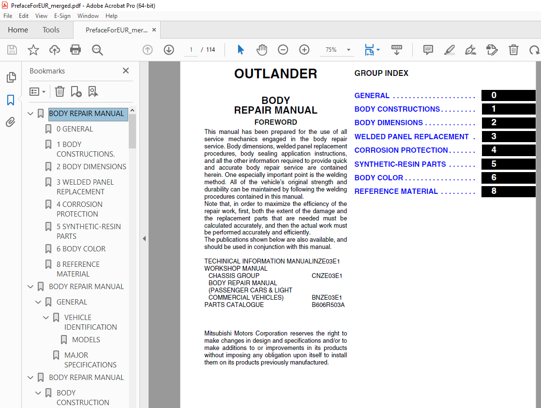Image resolution: width=541 pixels, height=408 pixels.
Task: Click the Print icon
Action: pos(75,50)
